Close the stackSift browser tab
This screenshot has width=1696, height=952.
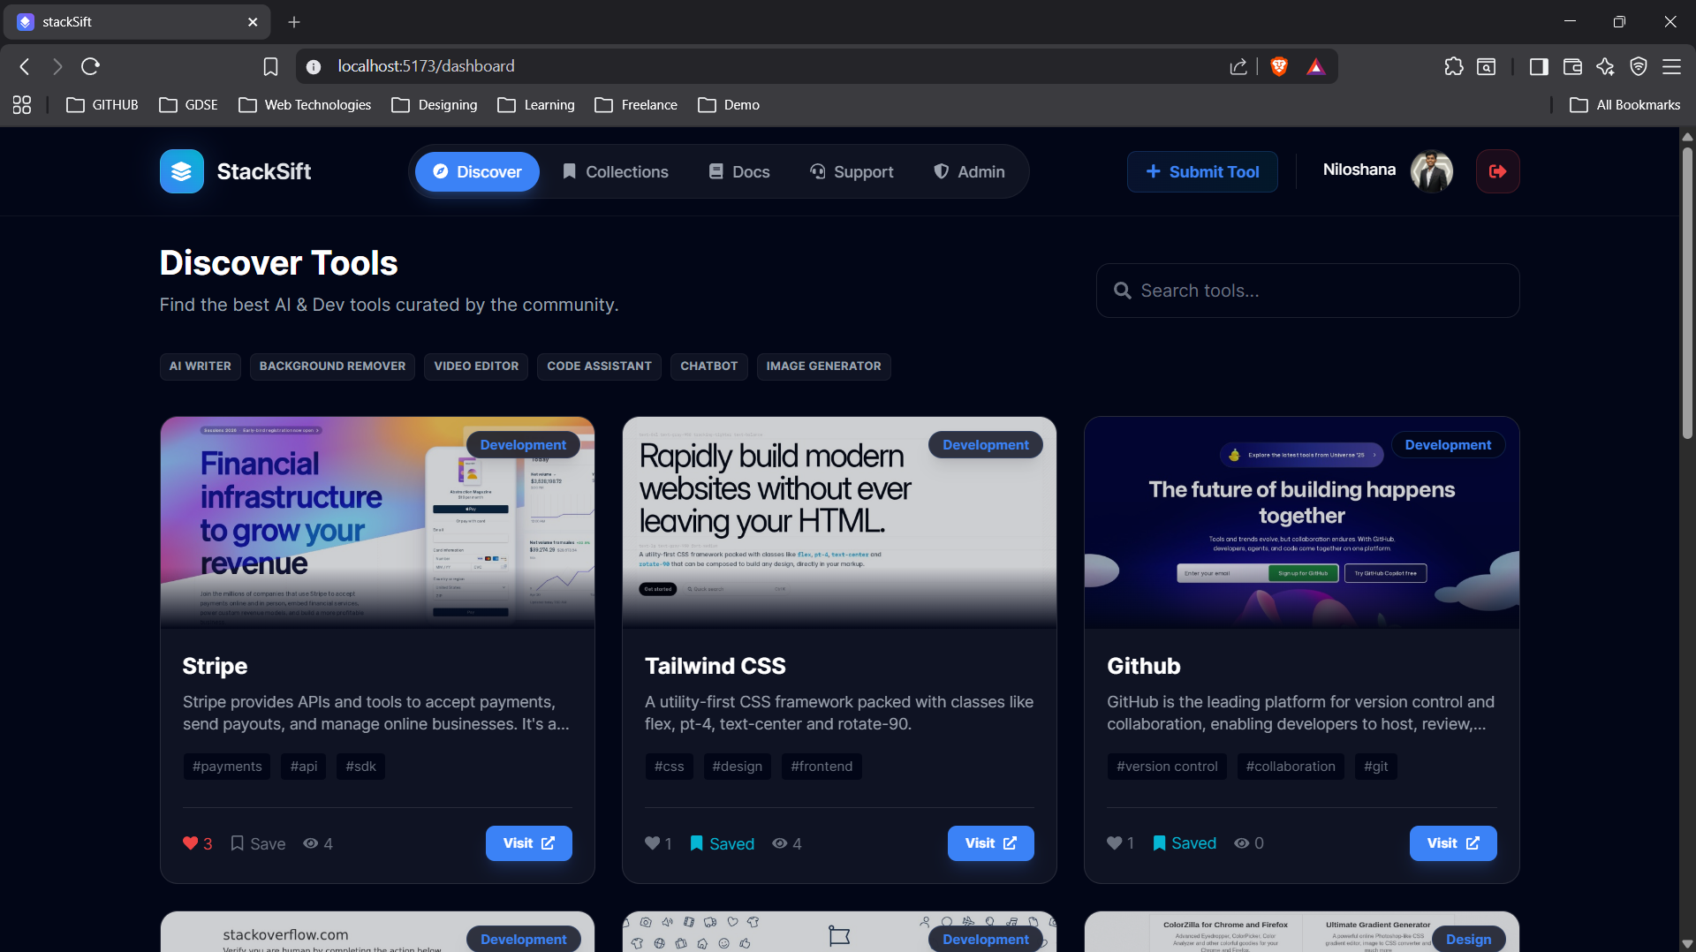point(253,22)
